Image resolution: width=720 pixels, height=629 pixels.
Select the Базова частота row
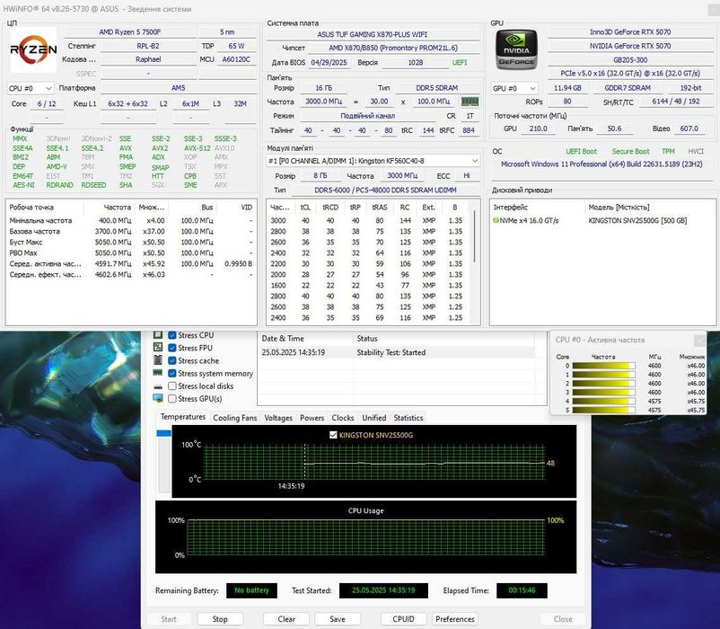pos(131,231)
